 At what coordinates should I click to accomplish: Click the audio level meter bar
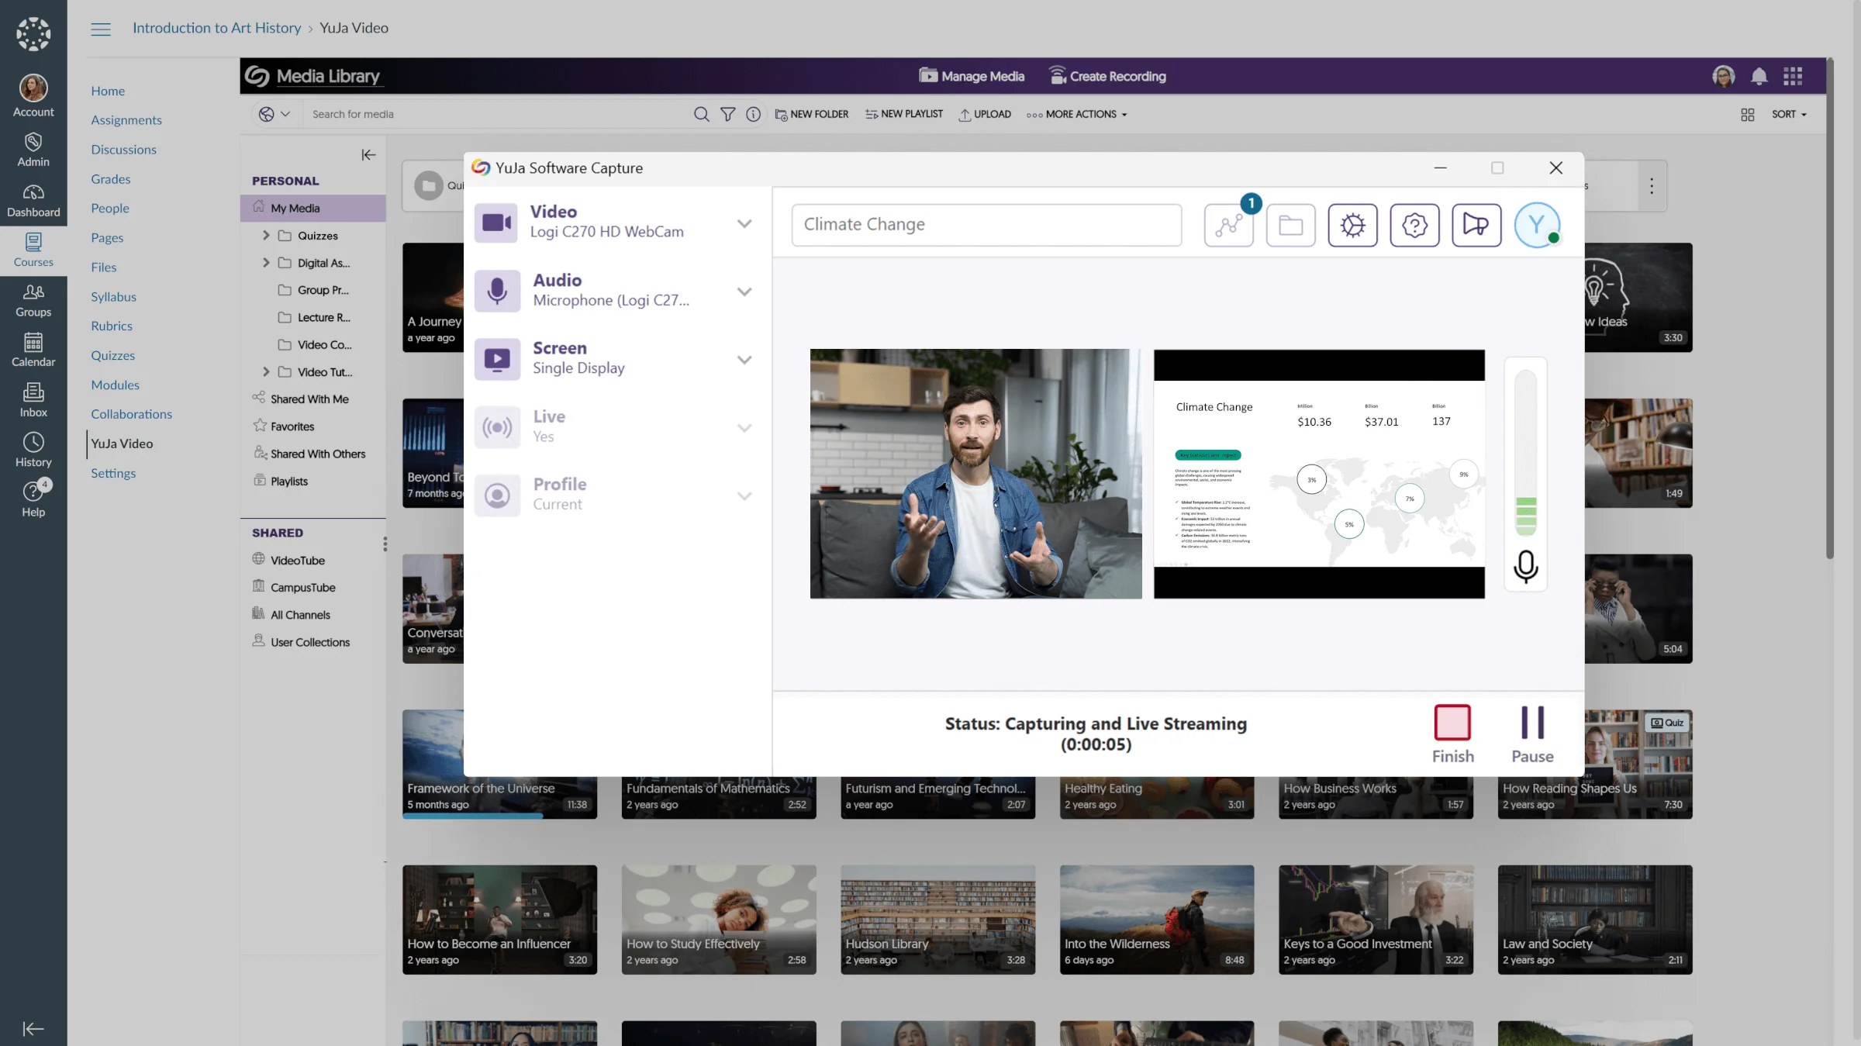pos(1525,454)
